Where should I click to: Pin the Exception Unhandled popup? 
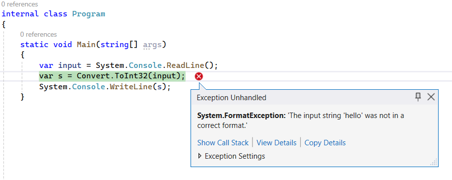418,97
